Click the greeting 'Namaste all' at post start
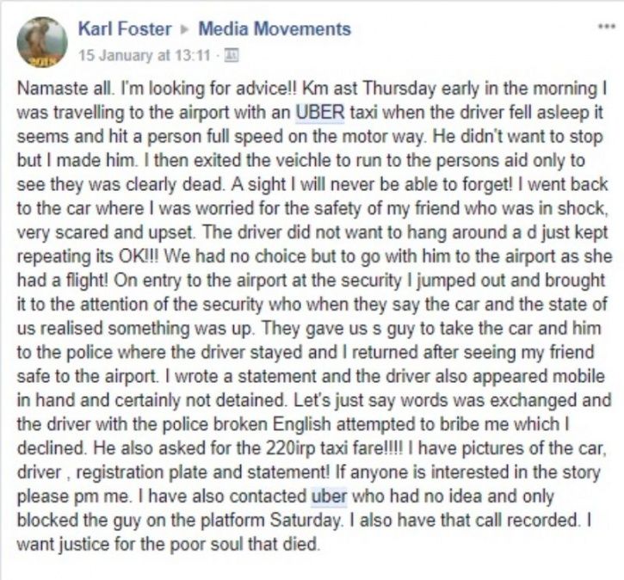 point(65,89)
